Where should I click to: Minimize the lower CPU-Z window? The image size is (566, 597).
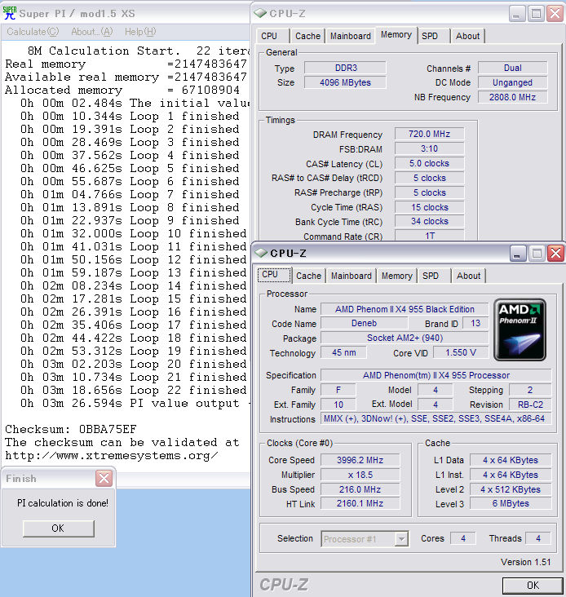(517, 253)
